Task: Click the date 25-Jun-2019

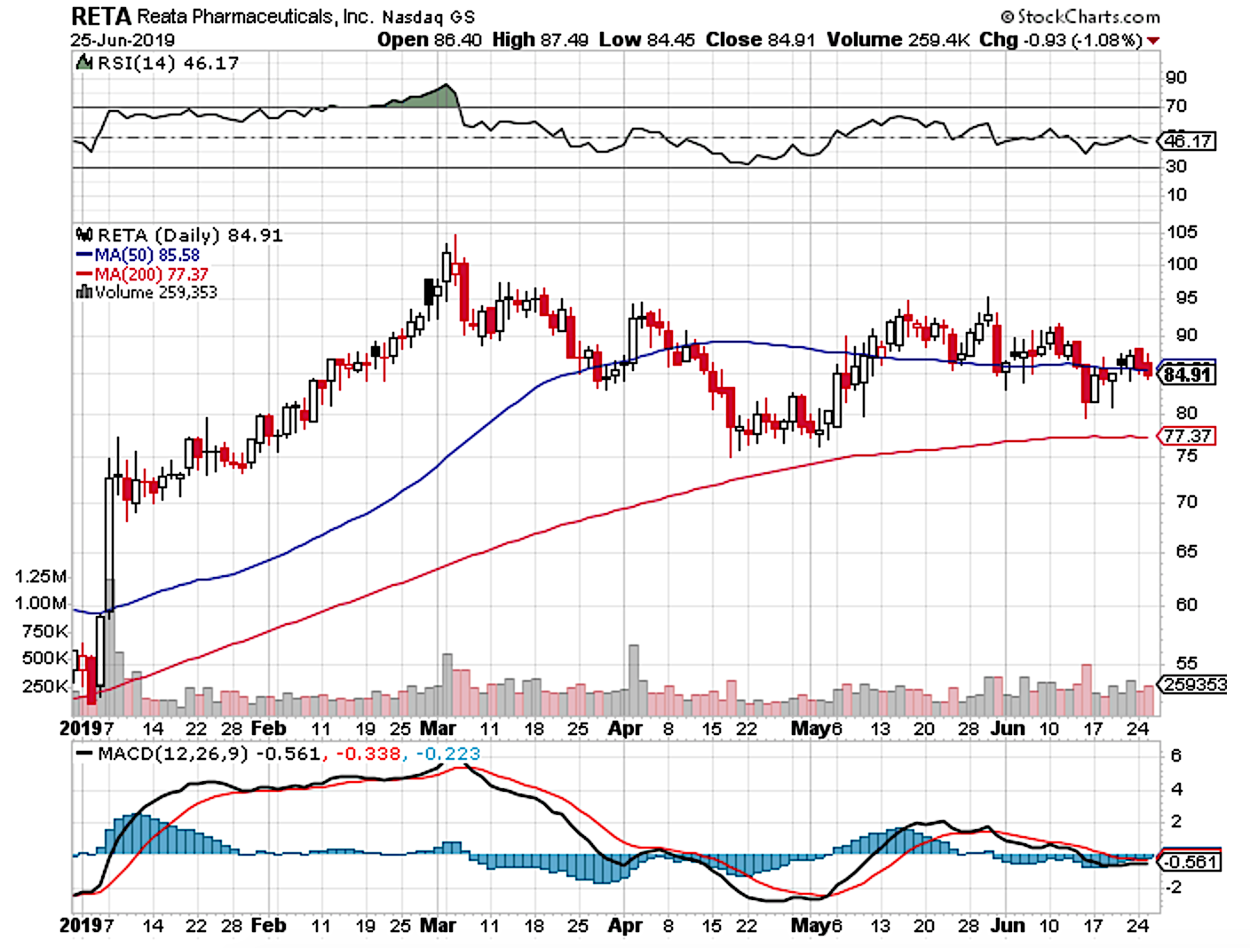Action: point(123,40)
